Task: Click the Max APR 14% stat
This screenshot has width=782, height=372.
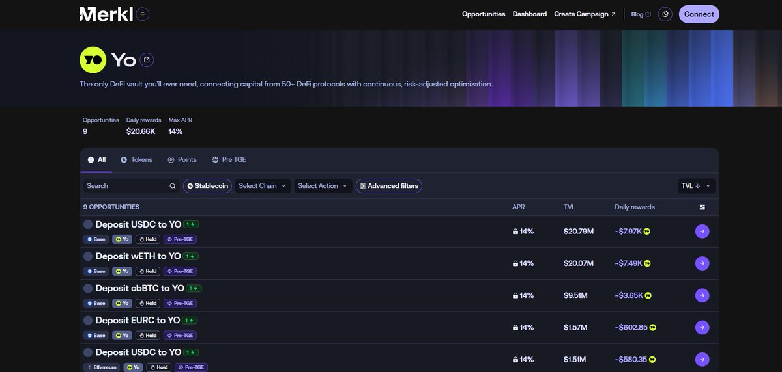Action: point(175,131)
